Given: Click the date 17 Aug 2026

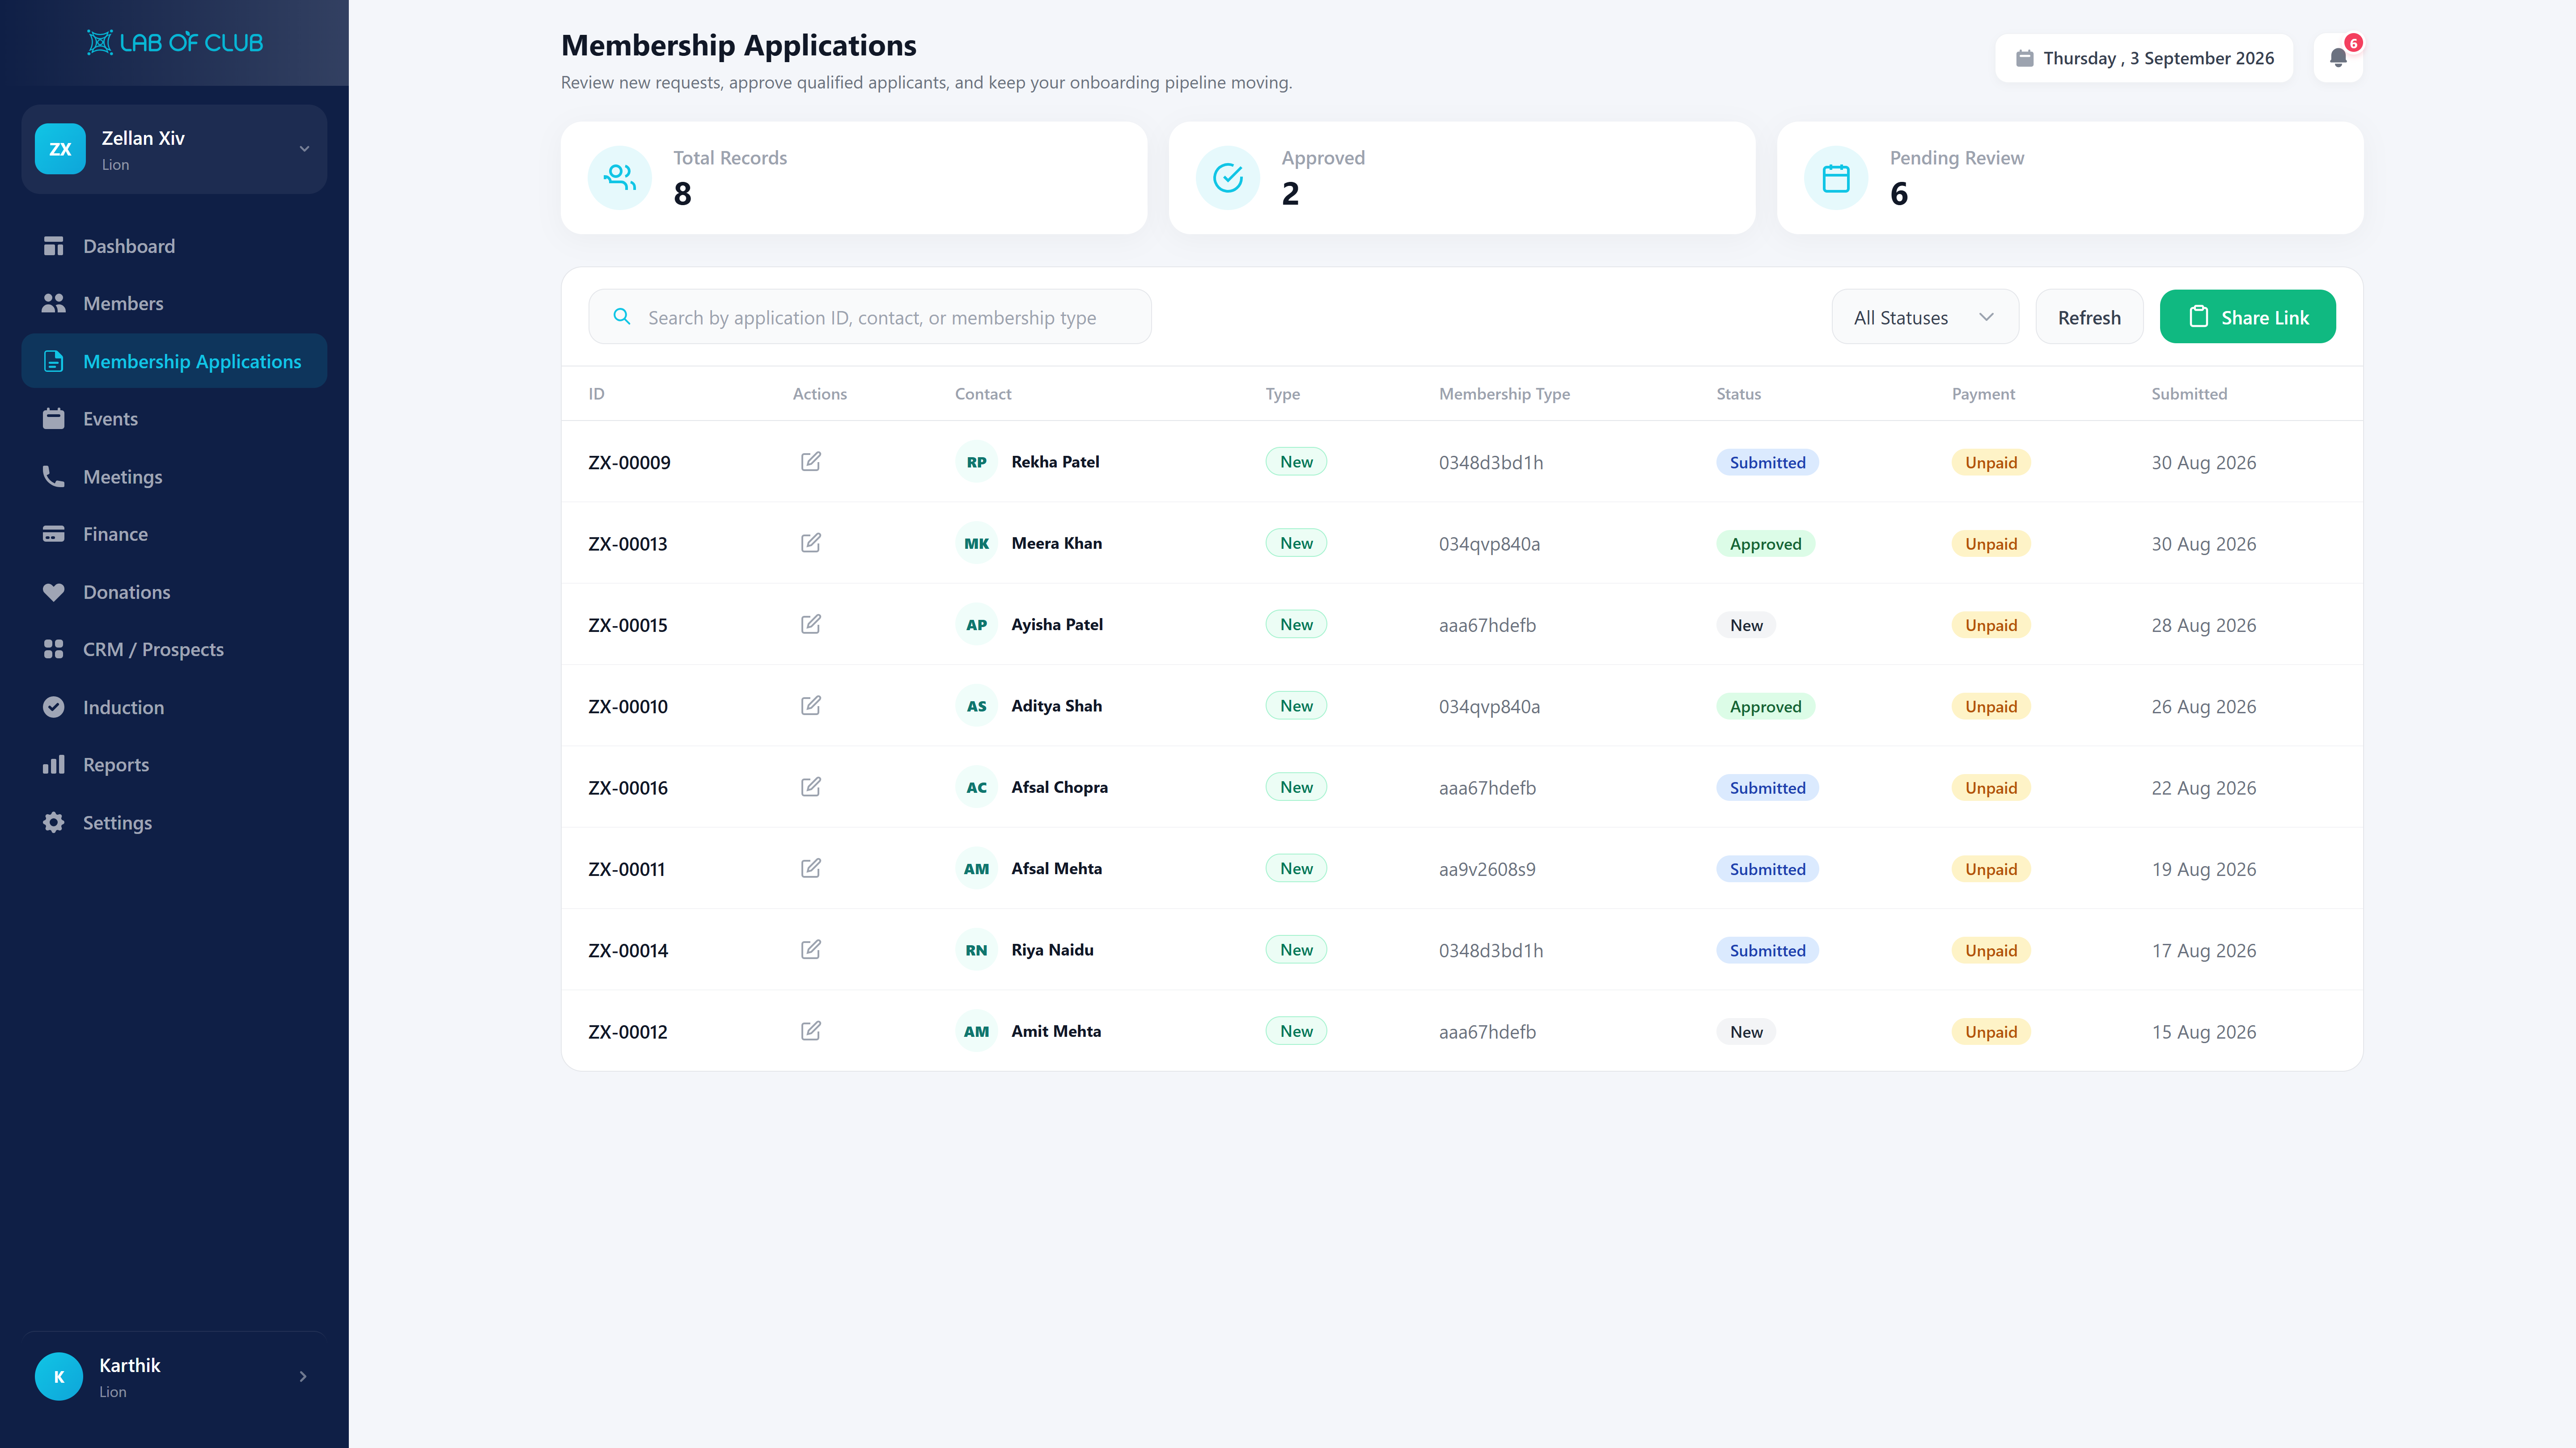Looking at the screenshot, I should 2204,950.
